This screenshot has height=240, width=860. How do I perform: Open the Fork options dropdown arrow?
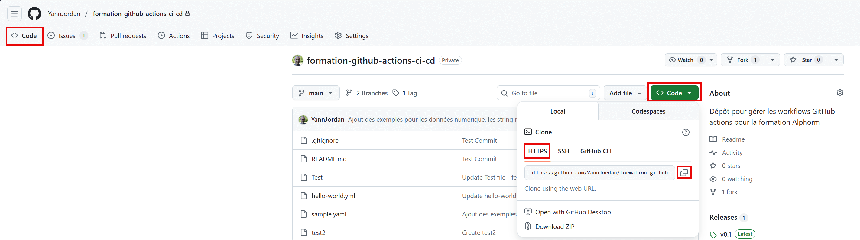tap(772, 60)
